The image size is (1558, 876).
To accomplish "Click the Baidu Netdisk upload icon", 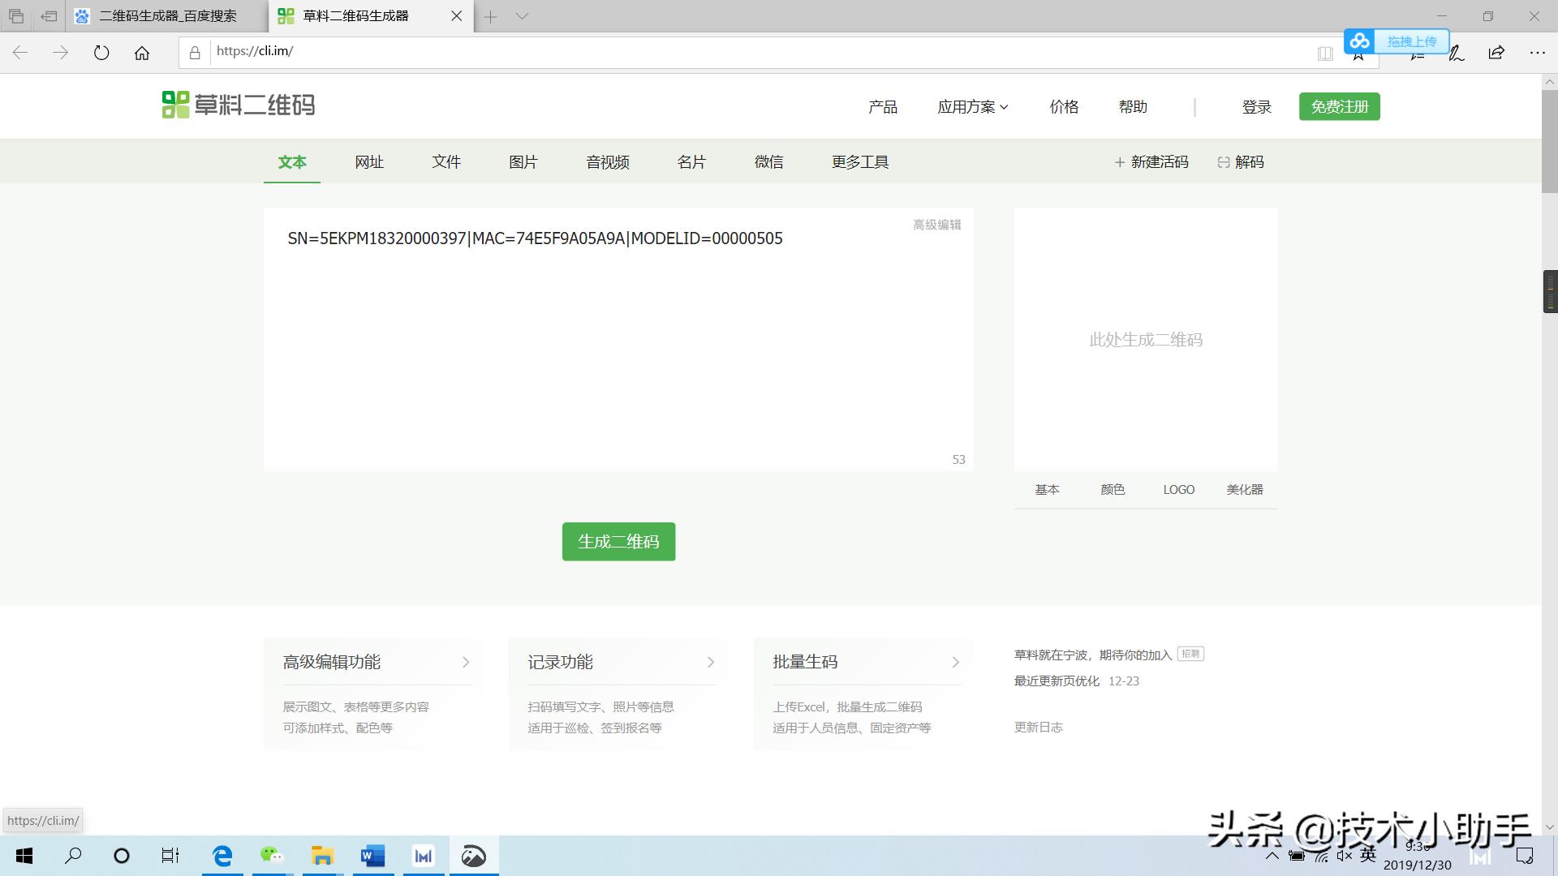I will [1360, 41].
